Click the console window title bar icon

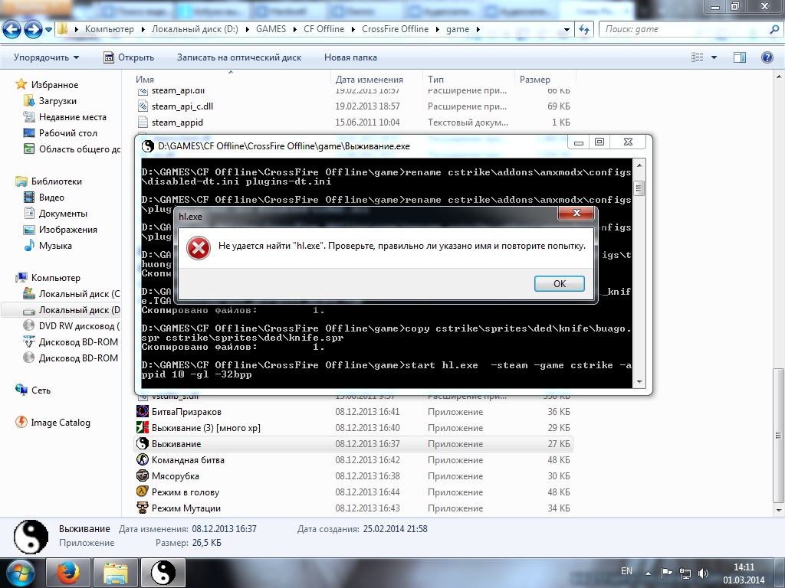148,146
